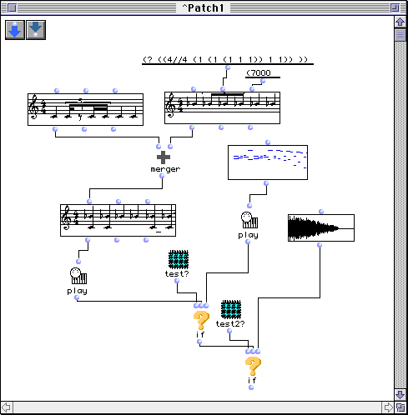Select the merged score box
Viewport: 408px width, 415px height.
[x=118, y=220]
